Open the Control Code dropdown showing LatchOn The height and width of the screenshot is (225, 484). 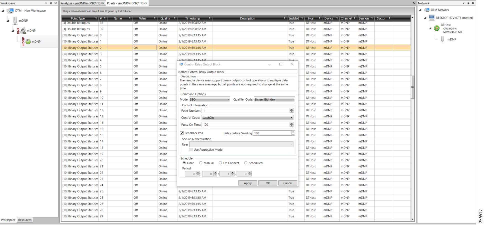pos(247,118)
